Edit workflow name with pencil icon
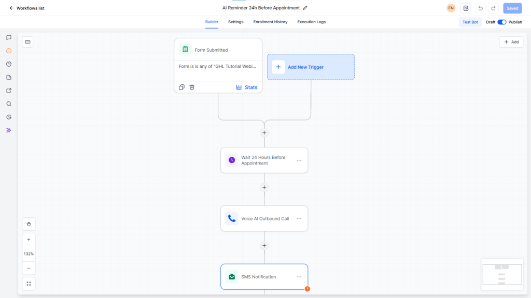 (x=305, y=8)
